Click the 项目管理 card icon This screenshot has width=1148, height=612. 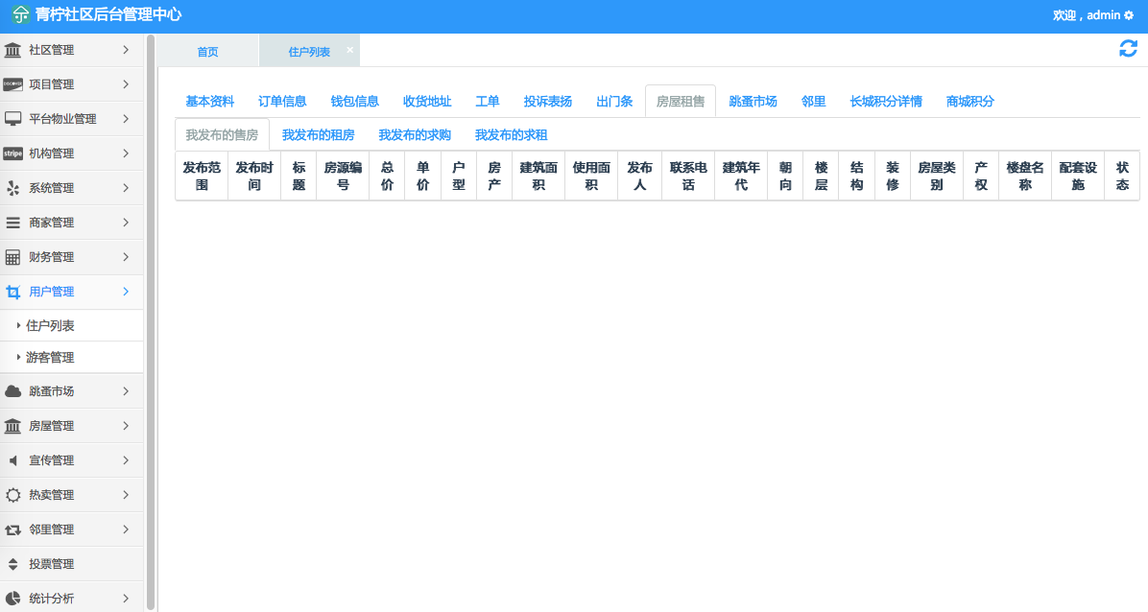[12, 84]
